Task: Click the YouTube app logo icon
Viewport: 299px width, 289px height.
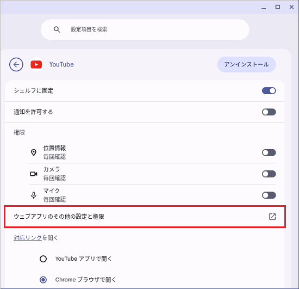Action: (x=36, y=65)
